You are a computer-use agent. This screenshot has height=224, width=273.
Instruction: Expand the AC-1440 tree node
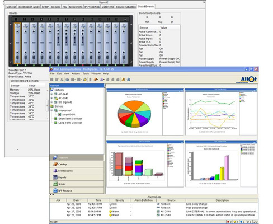tap(51, 94)
